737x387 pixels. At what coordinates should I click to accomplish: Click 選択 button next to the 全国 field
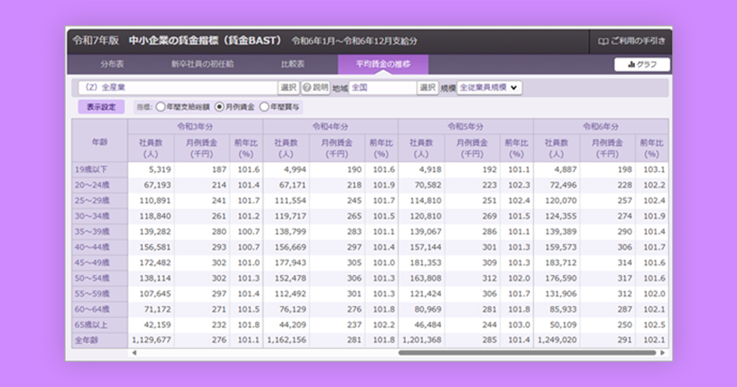pos(428,88)
